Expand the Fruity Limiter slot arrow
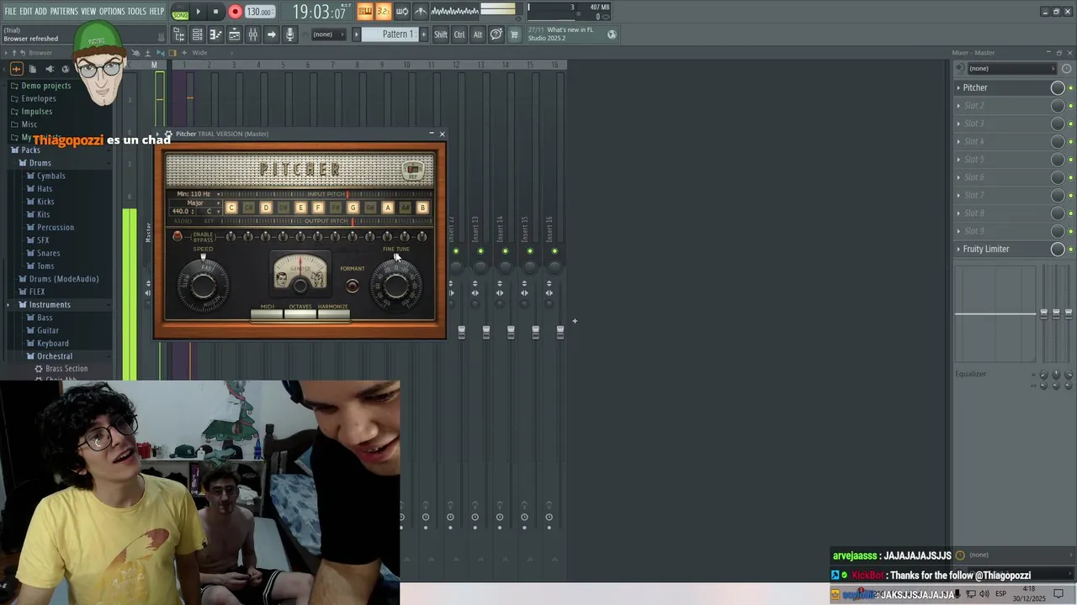This screenshot has width=1077, height=605. click(958, 249)
